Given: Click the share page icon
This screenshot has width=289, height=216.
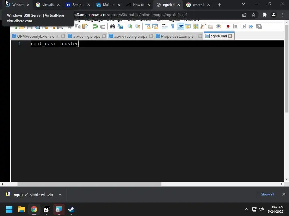Looking at the screenshot, I should point(244,15).
